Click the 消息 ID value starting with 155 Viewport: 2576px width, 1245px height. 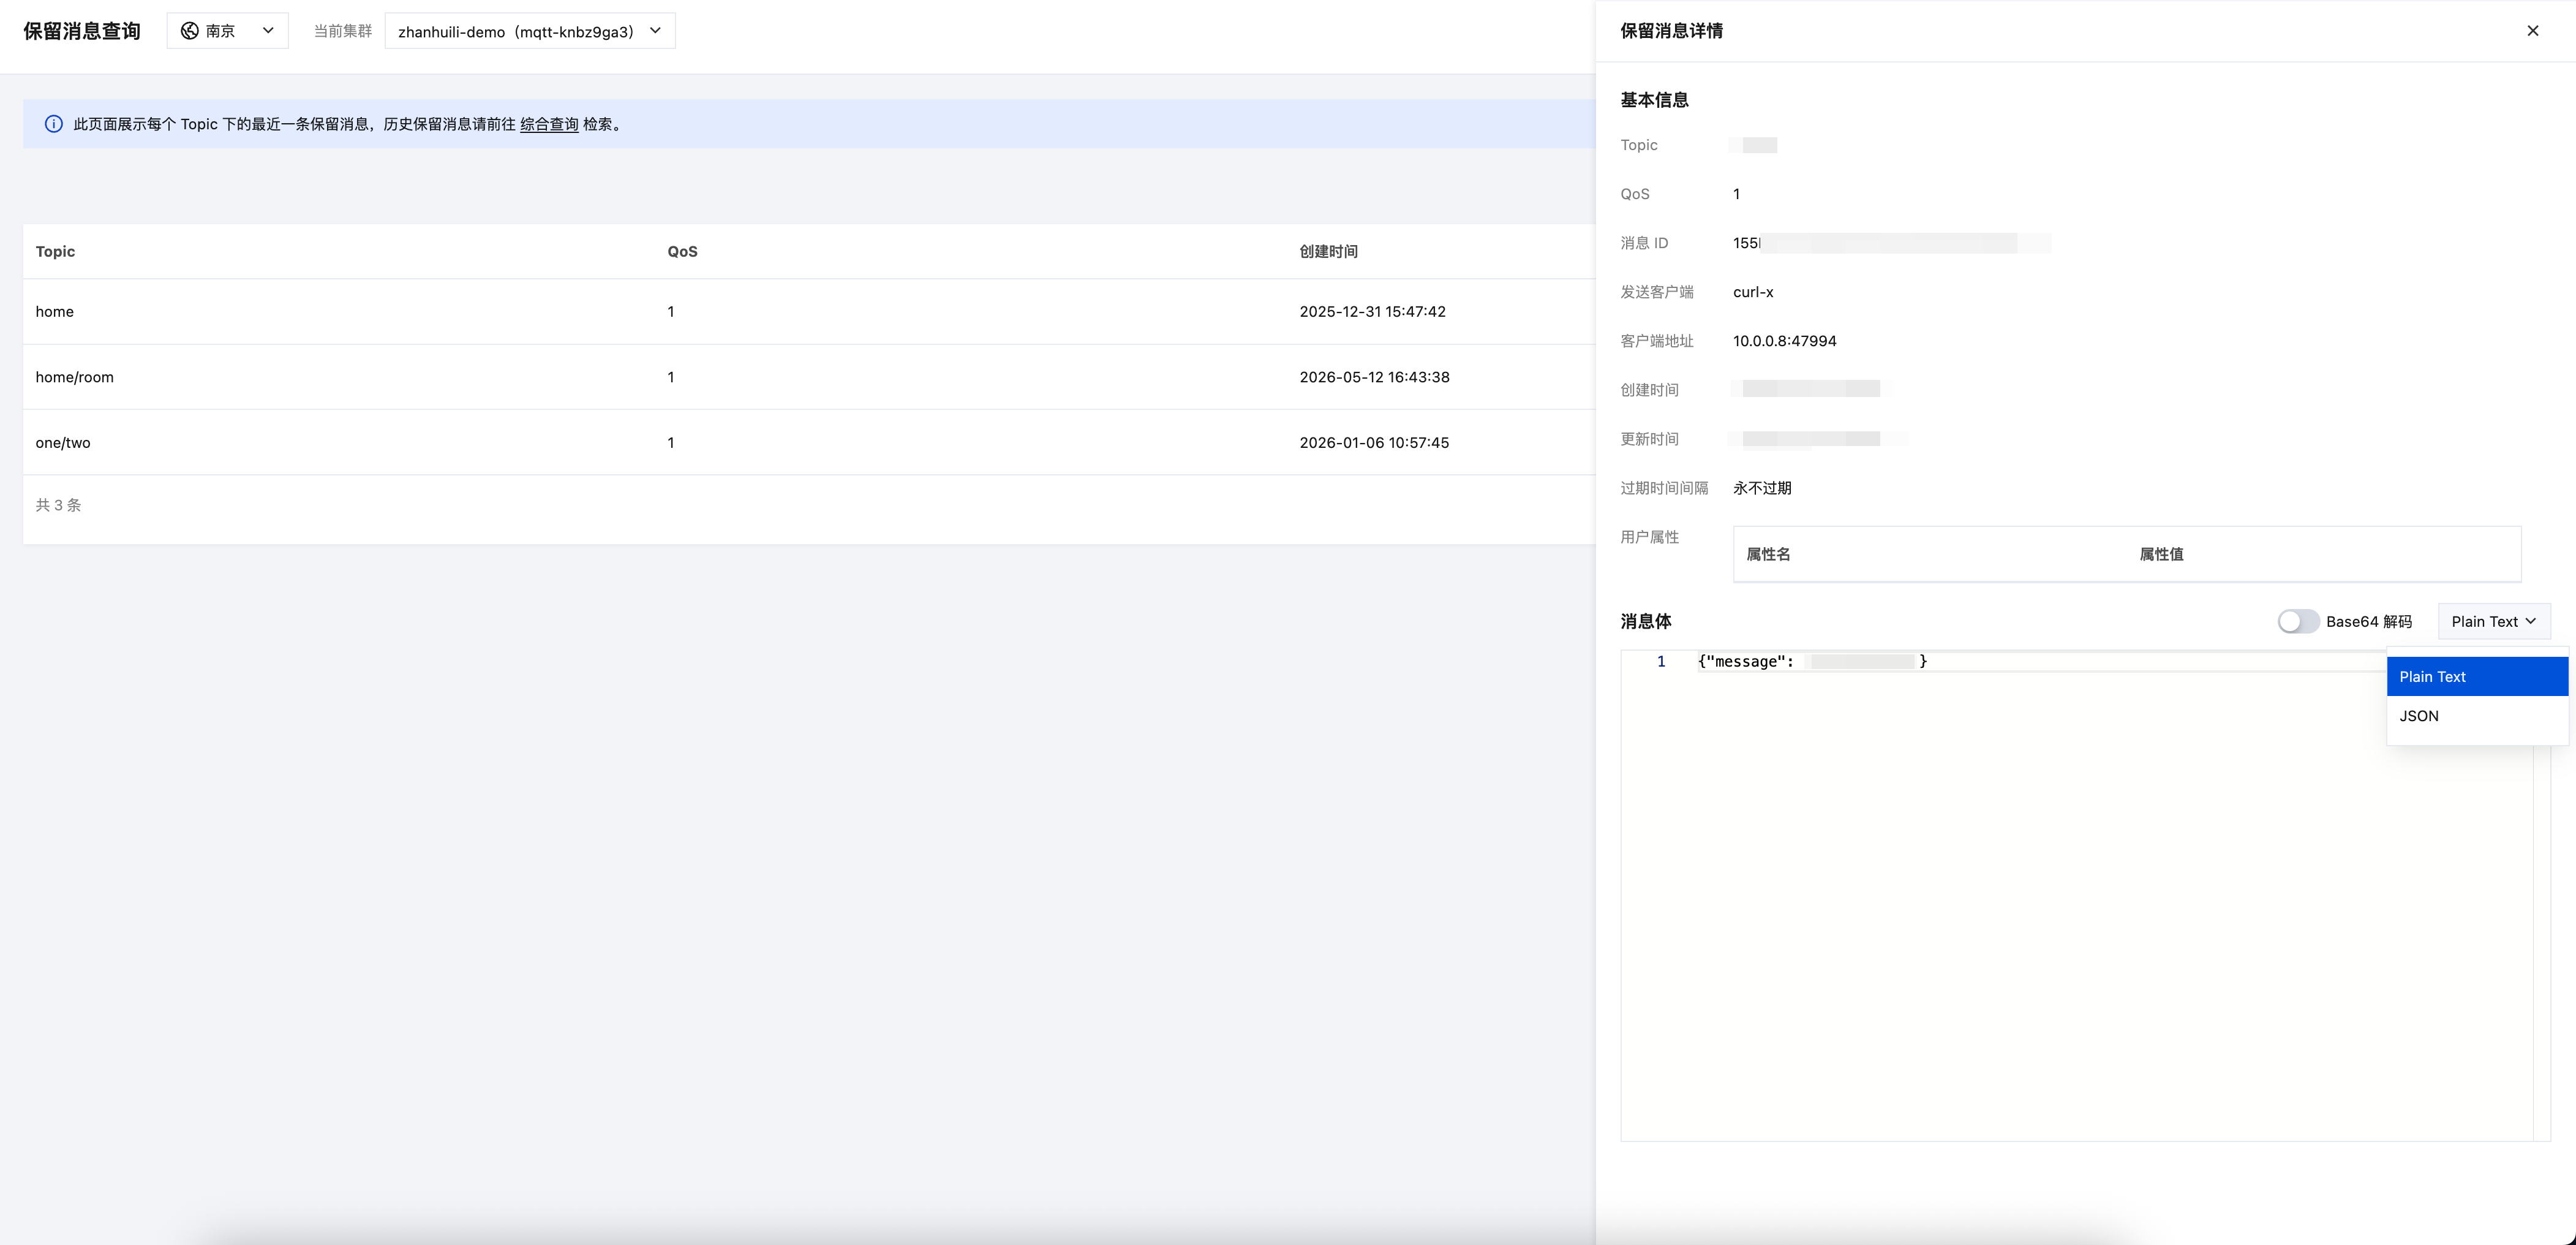tap(1891, 243)
